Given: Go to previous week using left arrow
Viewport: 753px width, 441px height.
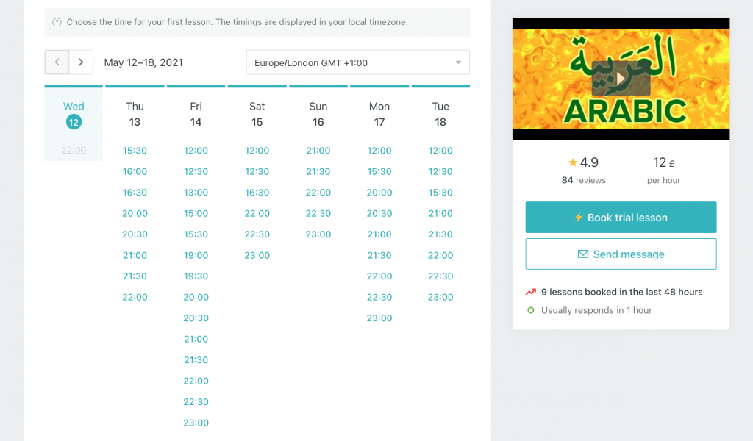Looking at the screenshot, I should point(57,62).
